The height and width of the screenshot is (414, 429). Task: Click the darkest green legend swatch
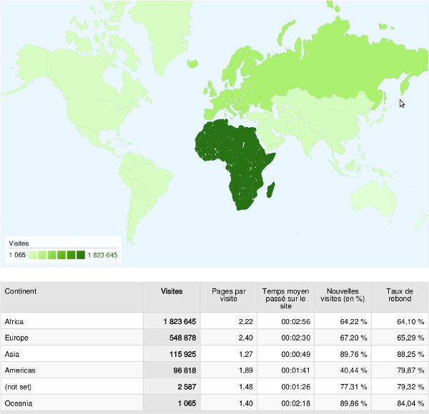point(81,255)
